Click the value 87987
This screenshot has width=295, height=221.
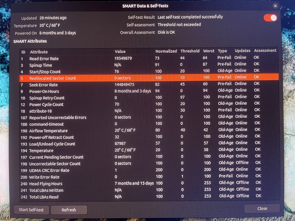coord(120,144)
